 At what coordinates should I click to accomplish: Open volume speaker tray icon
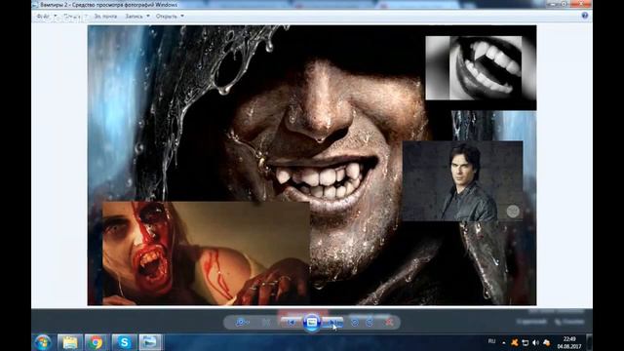pyautogui.click(x=535, y=342)
